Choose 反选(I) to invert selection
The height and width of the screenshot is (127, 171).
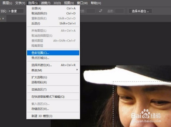pos(53,23)
